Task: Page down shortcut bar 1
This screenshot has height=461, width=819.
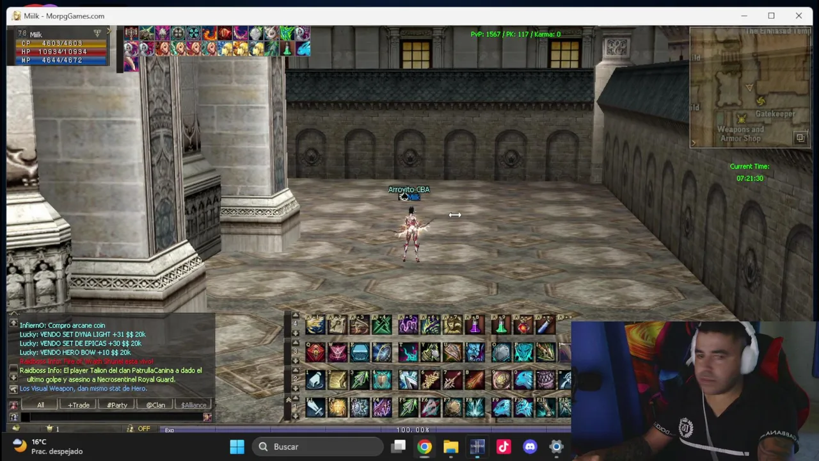Action: click(296, 416)
